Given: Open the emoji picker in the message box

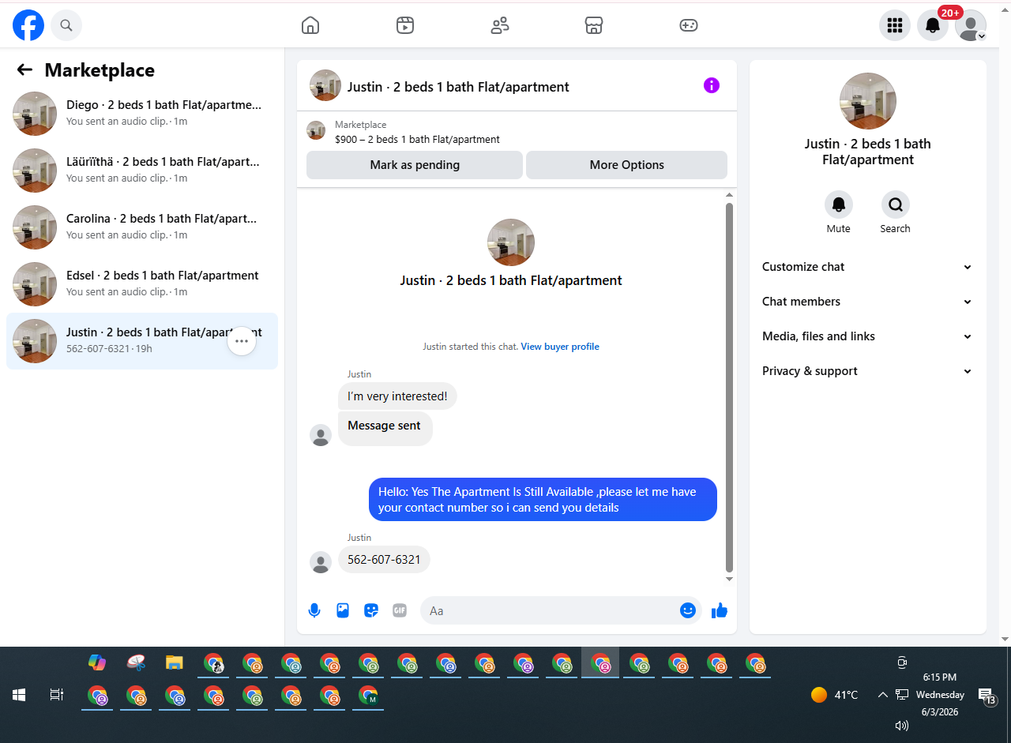Looking at the screenshot, I should (x=688, y=610).
